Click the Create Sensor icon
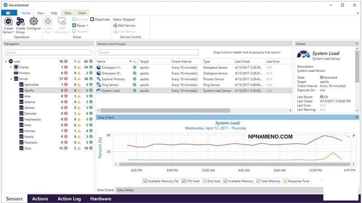The width and height of the screenshot is (362, 203). point(8,22)
